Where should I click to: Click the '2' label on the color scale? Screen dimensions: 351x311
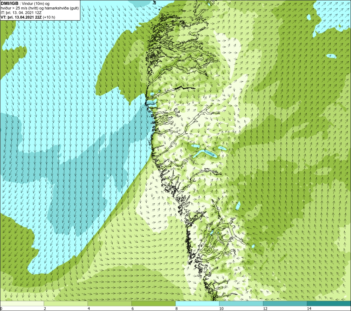click(45, 309)
